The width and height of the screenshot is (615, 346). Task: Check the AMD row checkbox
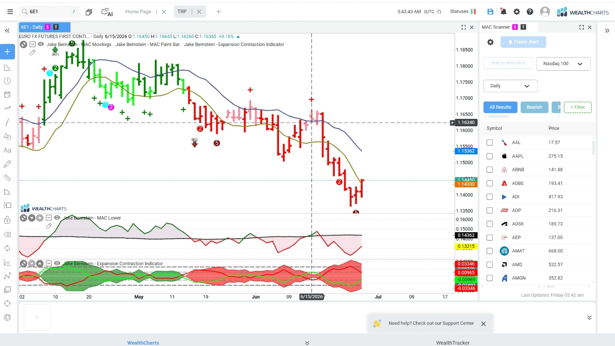pos(489,265)
